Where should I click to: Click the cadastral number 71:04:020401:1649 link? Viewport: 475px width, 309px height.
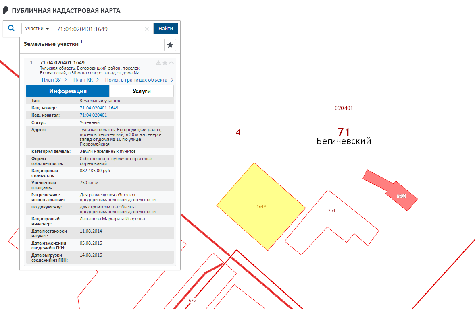(99, 108)
